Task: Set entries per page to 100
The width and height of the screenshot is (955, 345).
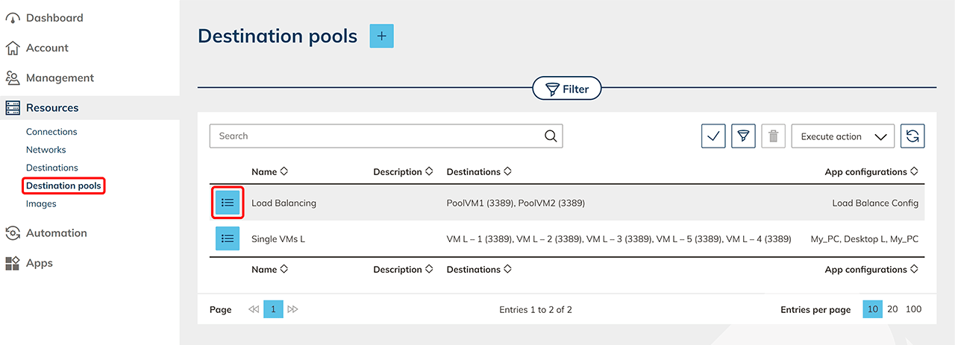Action: (x=913, y=309)
